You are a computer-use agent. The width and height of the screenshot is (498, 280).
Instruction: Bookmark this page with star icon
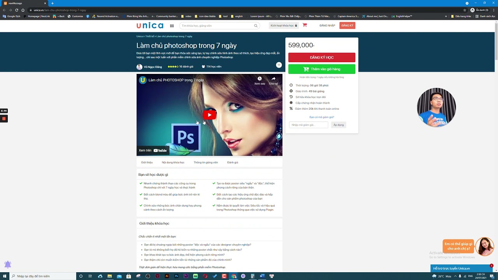coord(465,10)
